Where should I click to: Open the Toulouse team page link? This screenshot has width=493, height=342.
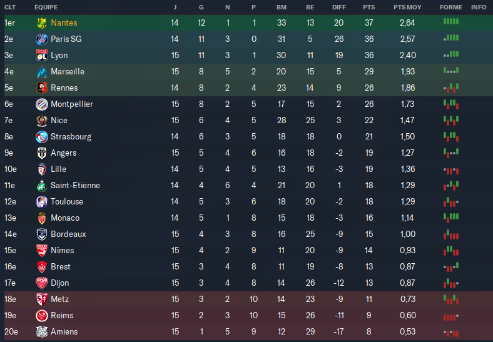point(67,202)
